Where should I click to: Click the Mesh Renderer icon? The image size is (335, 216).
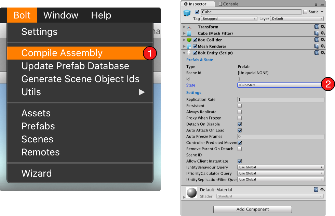pos(189,46)
